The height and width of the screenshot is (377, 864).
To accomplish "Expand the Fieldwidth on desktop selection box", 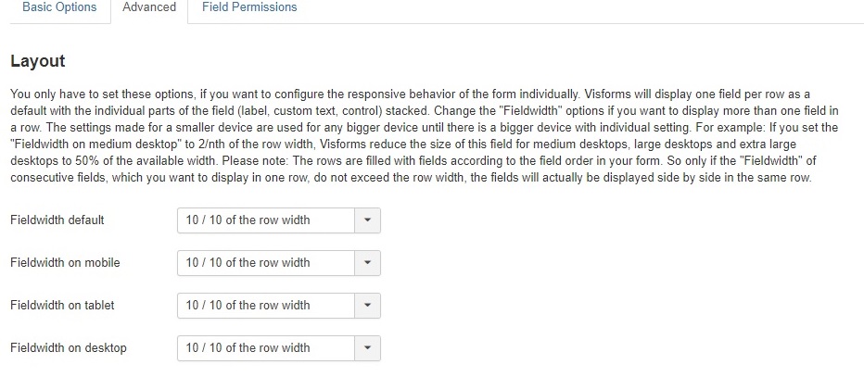I will click(266, 348).
